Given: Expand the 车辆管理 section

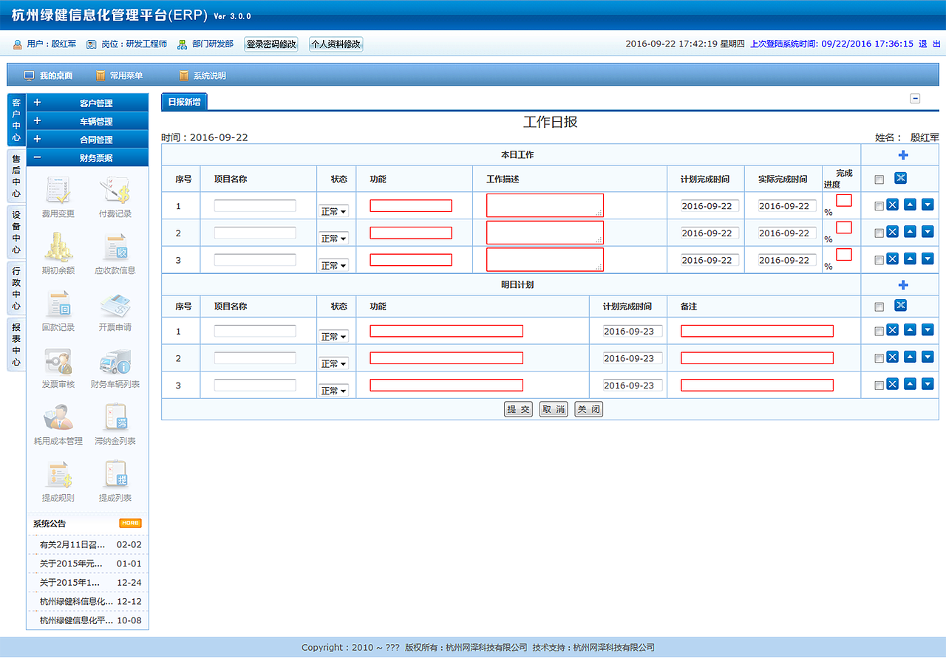Looking at the screenshot, I should click(87, 121).
